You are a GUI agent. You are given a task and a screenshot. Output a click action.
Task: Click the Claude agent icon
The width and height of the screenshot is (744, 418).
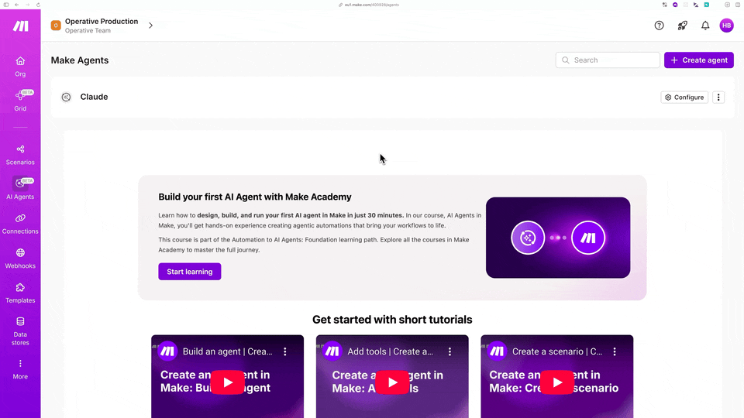pyautogui.click(x=66, y=98)
